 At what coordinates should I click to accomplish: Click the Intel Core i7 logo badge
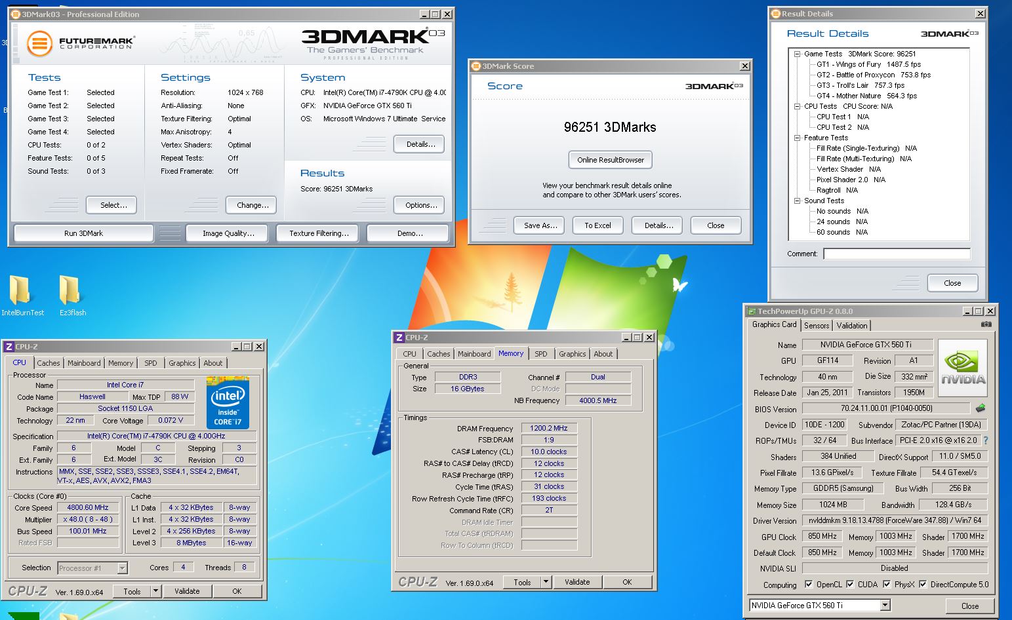click(228, 402)
